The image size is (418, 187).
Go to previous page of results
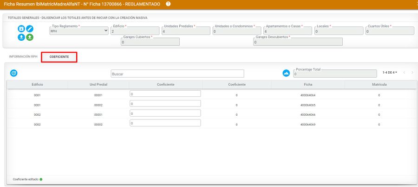pyautogui.click(x=404, y=73)
